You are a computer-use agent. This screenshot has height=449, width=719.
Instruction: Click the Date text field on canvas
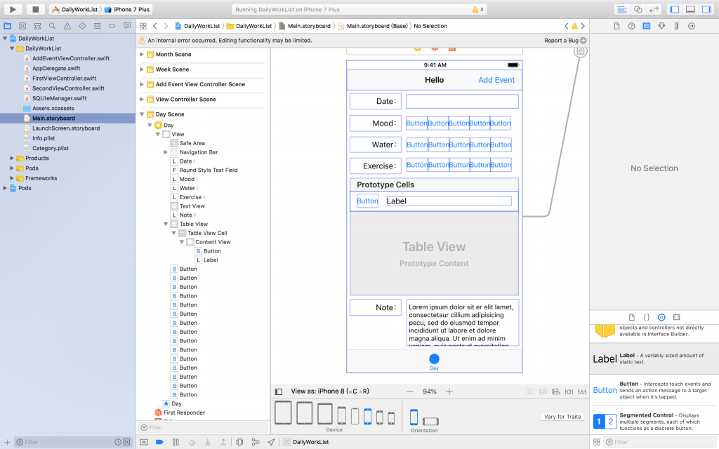click(462, 101)
